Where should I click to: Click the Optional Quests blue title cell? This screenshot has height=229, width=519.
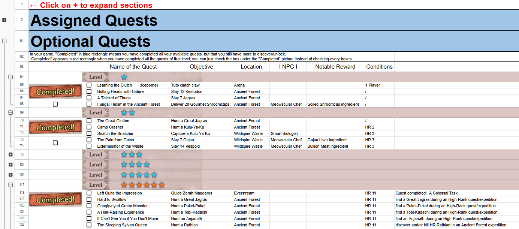point(274,41)
